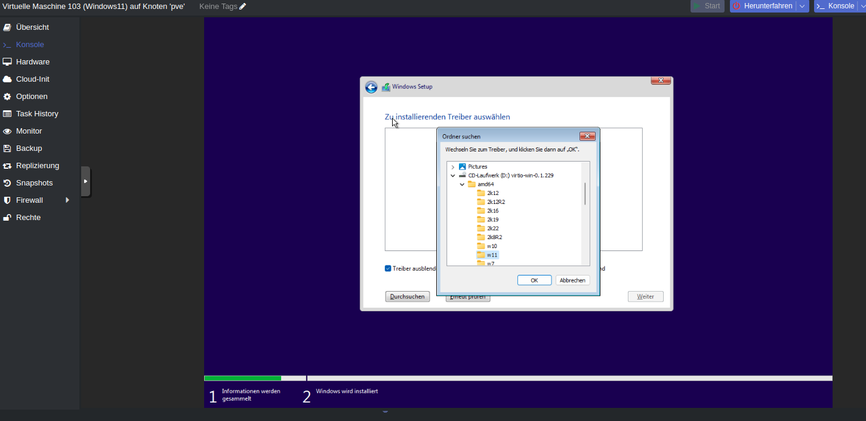Click the w10 folder icon
Screen dimensions: 866x421
coord(481,246)
